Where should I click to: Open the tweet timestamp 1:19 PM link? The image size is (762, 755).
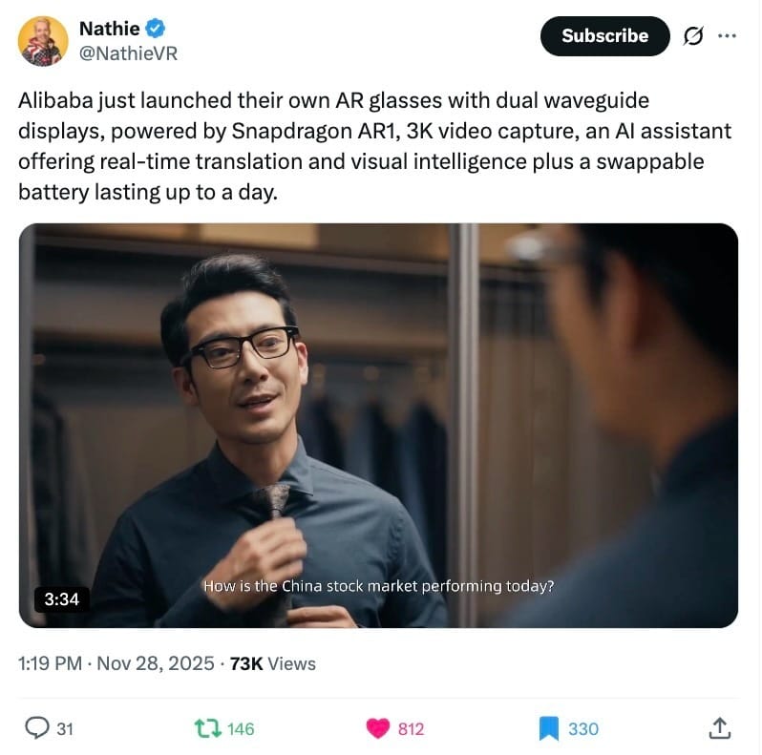(x=50, y=663)
